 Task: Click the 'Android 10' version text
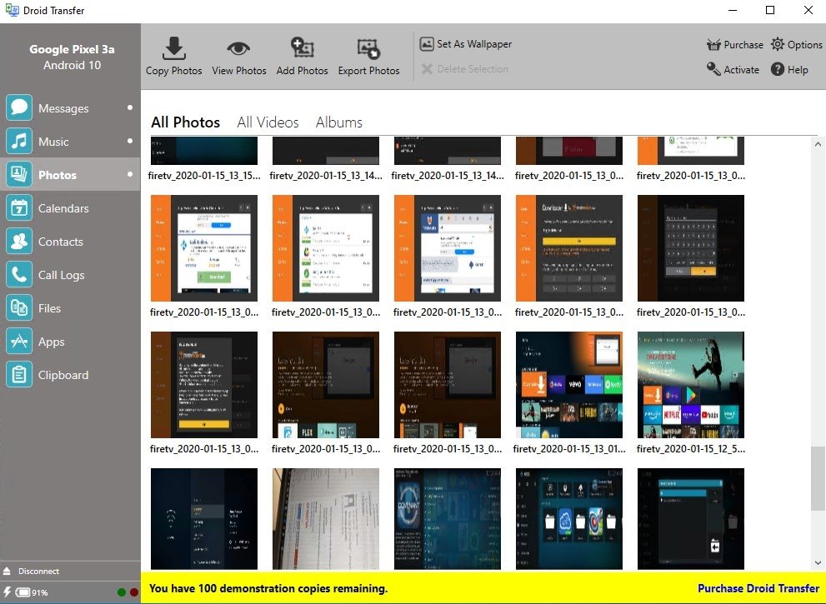(72, 65)
